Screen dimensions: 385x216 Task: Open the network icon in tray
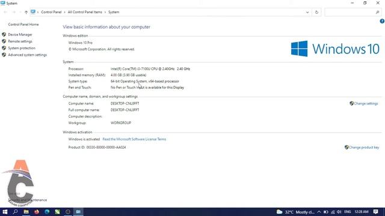333,212
